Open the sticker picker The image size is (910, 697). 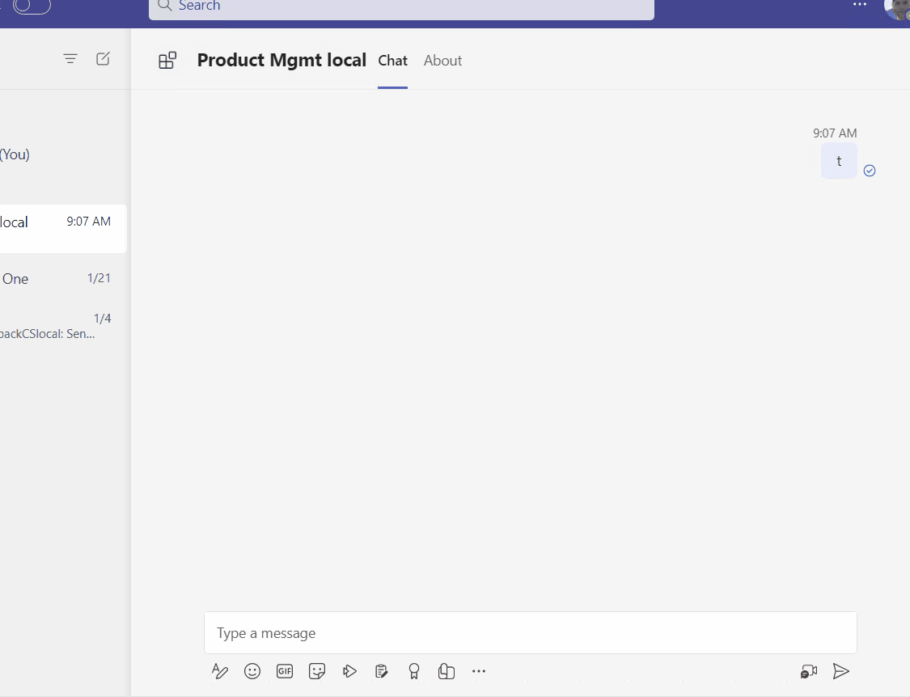(x=317, y=671)
